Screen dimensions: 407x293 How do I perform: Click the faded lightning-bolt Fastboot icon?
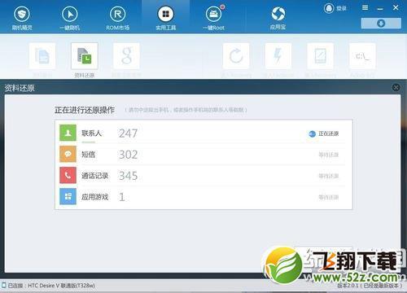point(278,56)
